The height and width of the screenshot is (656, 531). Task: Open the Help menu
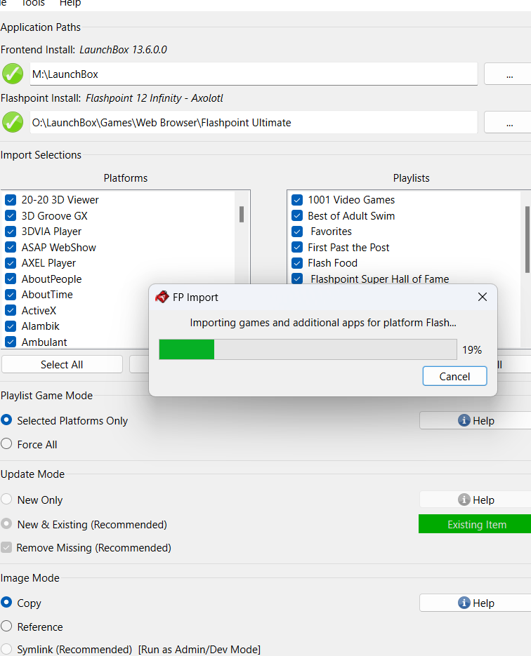pyautogui.click(x=70, y=4)
